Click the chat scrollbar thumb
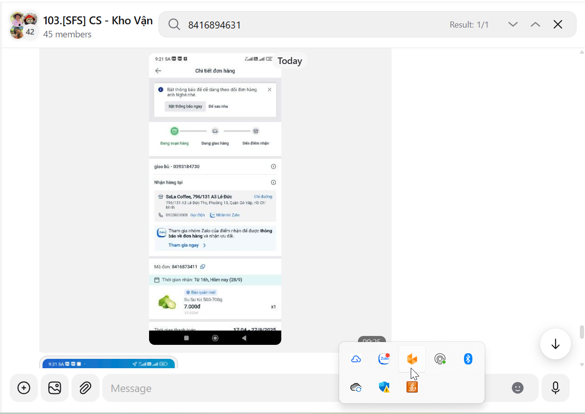This screenshot has width=585, height=414. [582, 332]
